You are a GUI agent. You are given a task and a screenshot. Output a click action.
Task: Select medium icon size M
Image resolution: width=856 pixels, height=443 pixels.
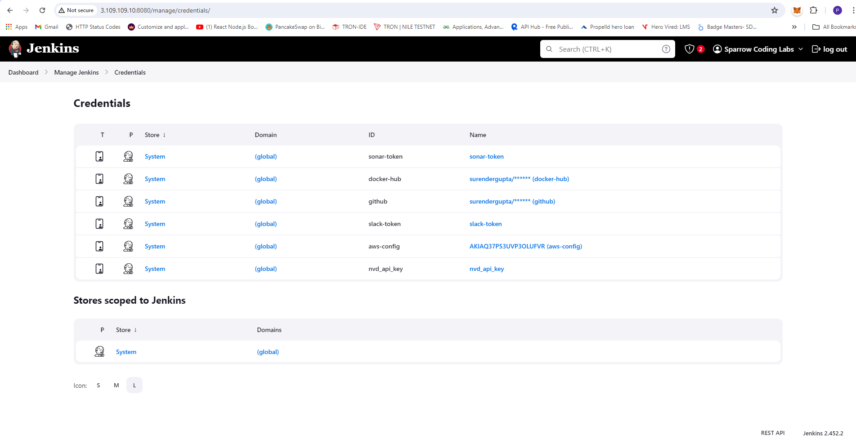tap(117, 385)
